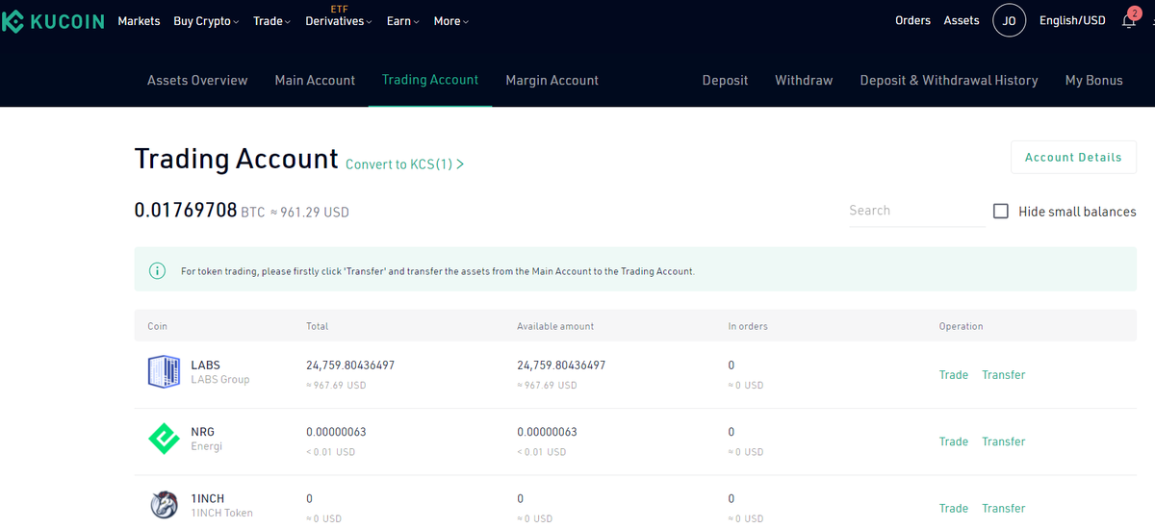
Task: Switch to Assets Overview tab
Action: pos(197,81)
